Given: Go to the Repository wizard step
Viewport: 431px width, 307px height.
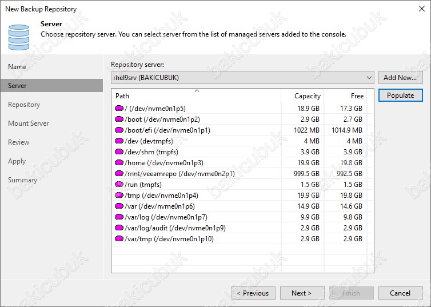Looking at the screenshot, I should [x=24, y=105].
